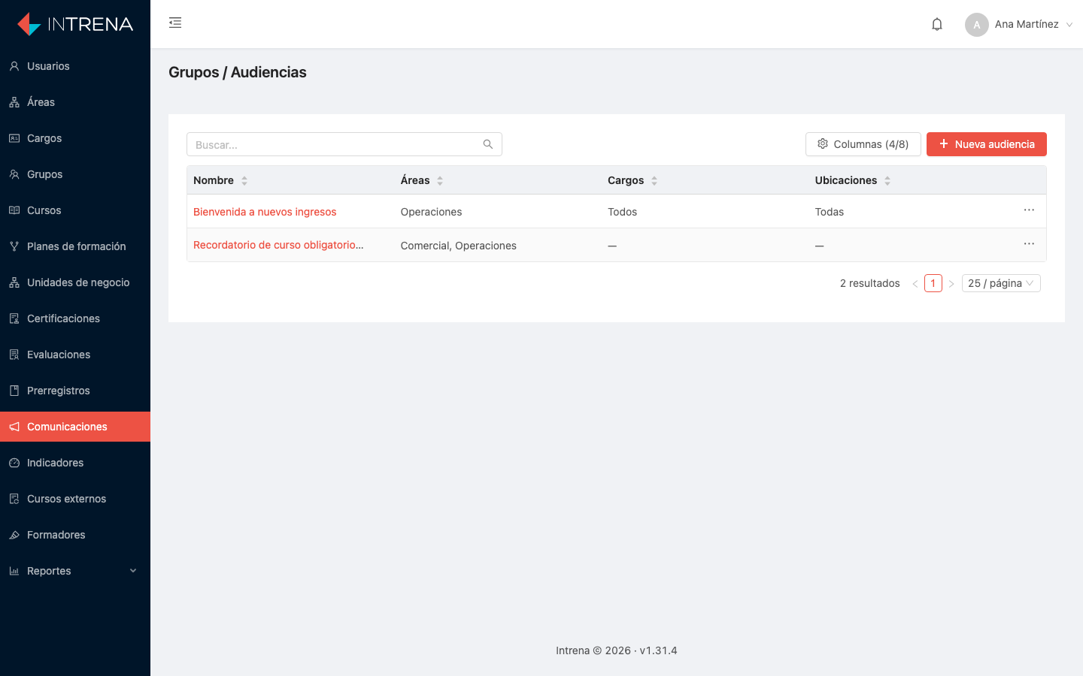Viewport: 1083px width, 676px height.
Task: Open Usuarios in the sidebar
Action: point(75,66)
